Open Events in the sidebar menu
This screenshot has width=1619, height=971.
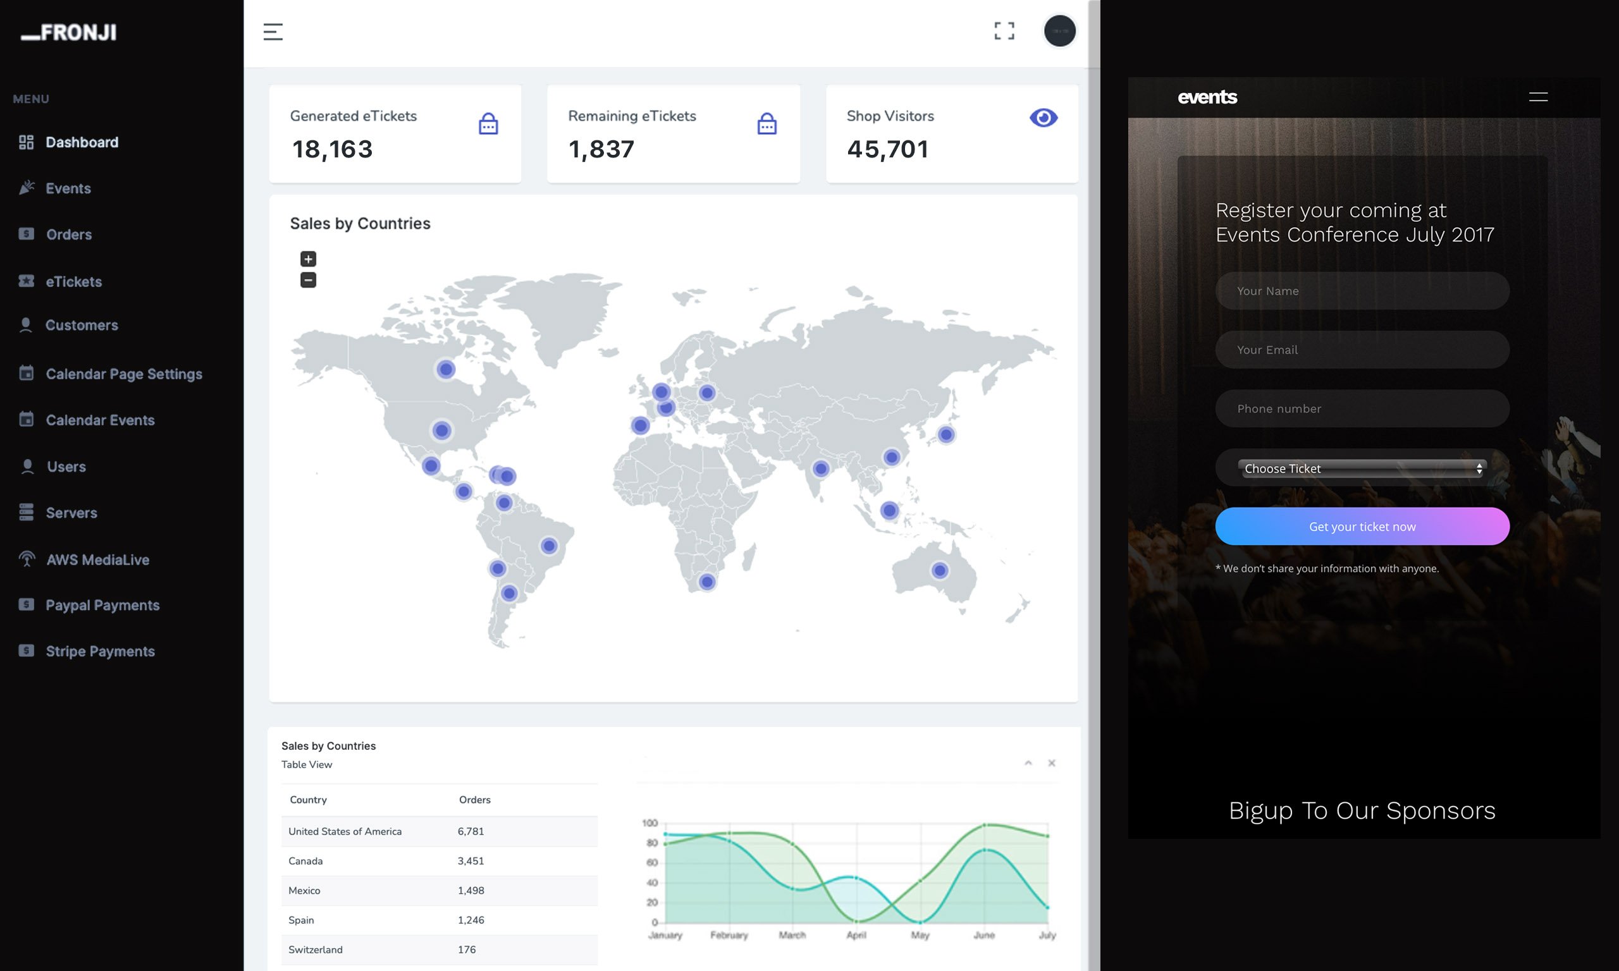[68, 188]
